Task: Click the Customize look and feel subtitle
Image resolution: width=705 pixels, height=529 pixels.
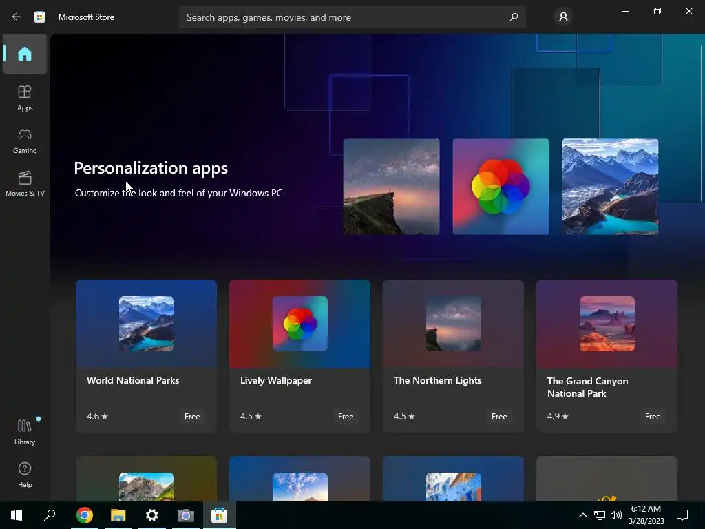Action: [x=178, y=193]
